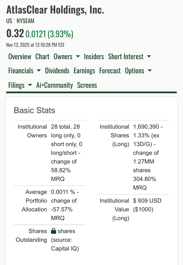Switch to the Chart tab
This screenshot has width=183, height=265.
click(42, 56)
